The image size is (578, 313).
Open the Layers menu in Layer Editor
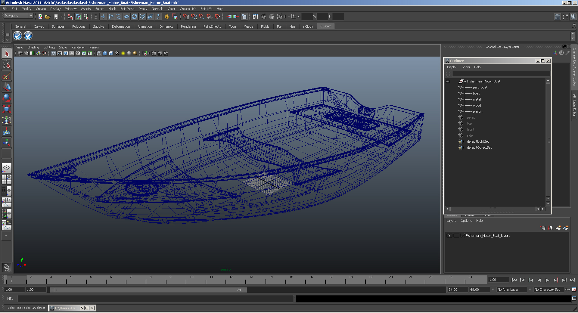451,221
